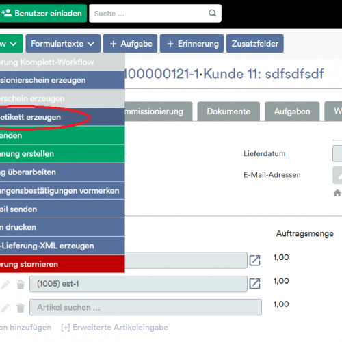Add a new Erinnerung
This screenshot has height=342, width=342.
(192, 44)
